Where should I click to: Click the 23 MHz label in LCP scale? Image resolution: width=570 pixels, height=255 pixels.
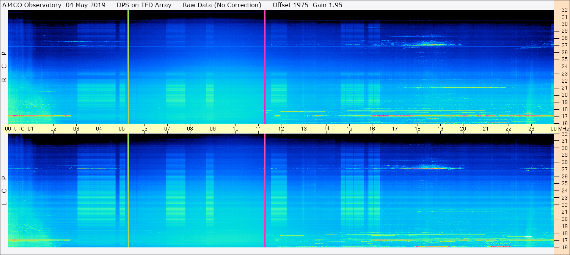564,198
